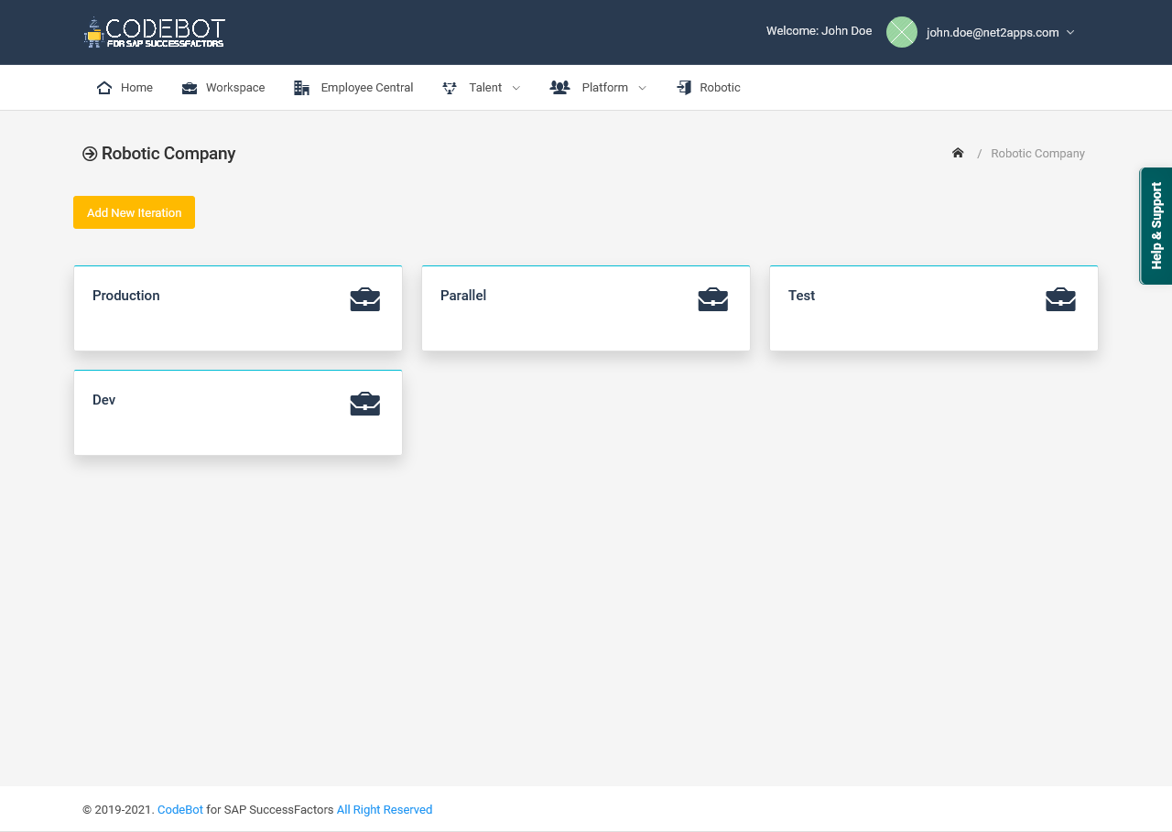Click the briefcase icon on the Production card
1172x832 pixels.
(364, 298)
